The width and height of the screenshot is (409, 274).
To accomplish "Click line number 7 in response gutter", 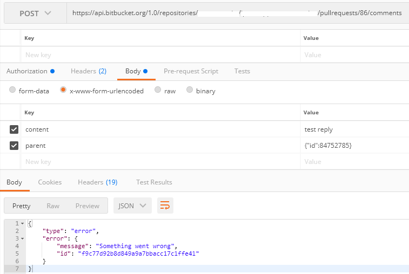I will click(x=17, y=269).
